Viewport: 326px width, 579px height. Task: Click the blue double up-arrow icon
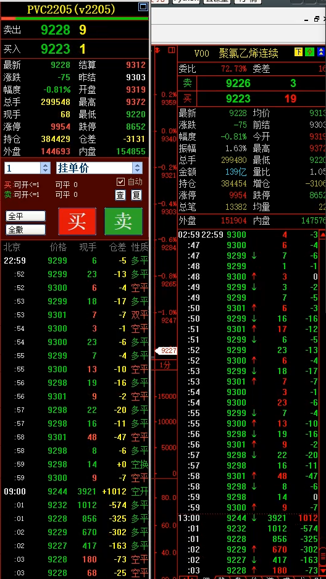coord(321,52)
